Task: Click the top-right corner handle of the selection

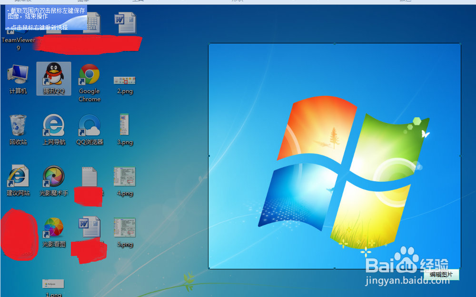Action: 460,43
